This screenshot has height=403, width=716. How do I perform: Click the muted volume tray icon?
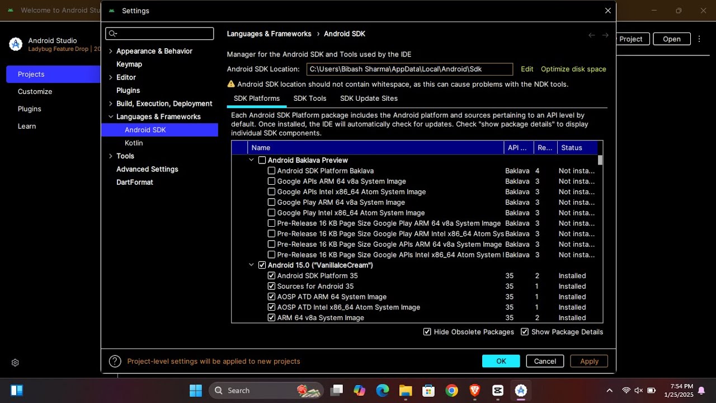coord(638,391)
